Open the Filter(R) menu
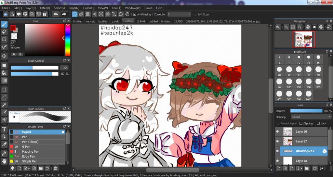The image size is (333, 177). pos(45,8)
